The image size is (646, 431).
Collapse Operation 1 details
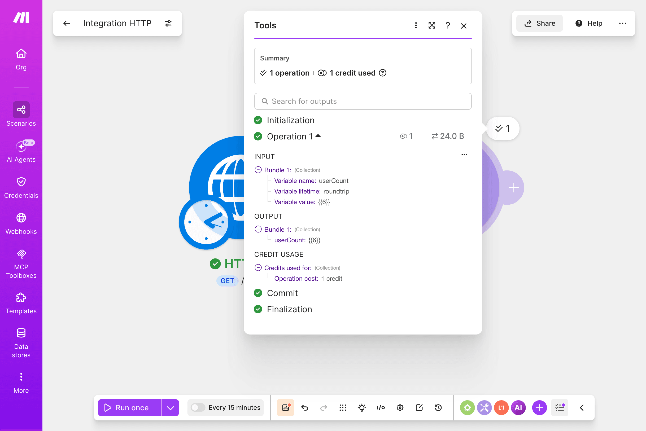point(318,136)
